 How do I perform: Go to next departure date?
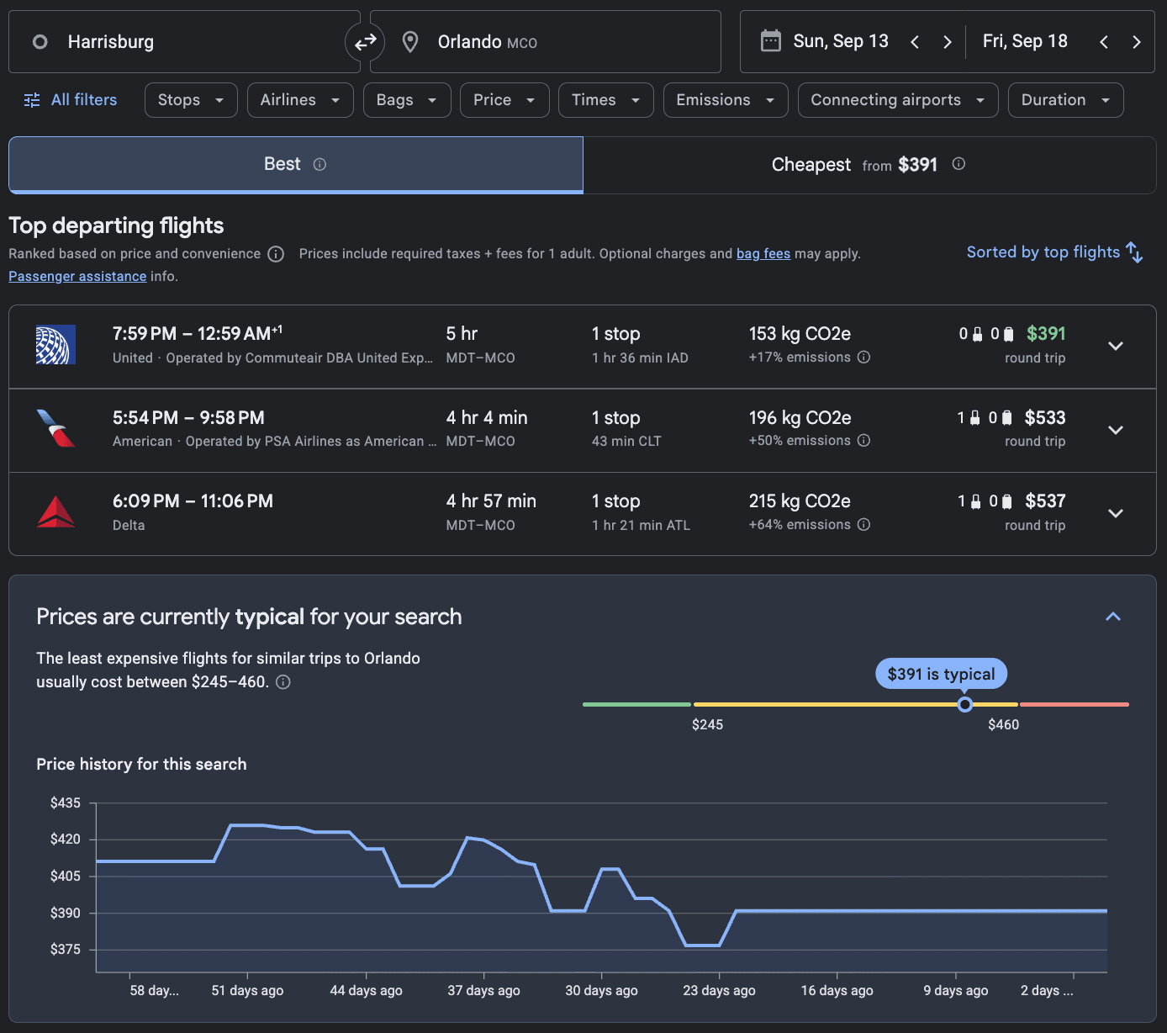[x=948, y=42]
